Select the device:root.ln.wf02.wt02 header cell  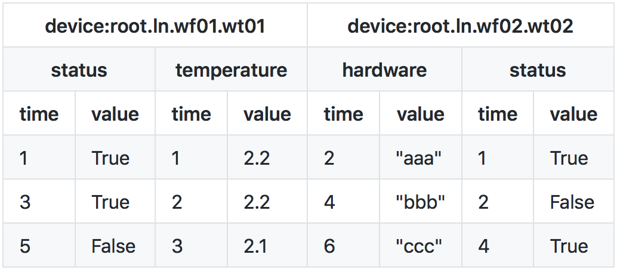pyautogui.click(x=460, y=26)
